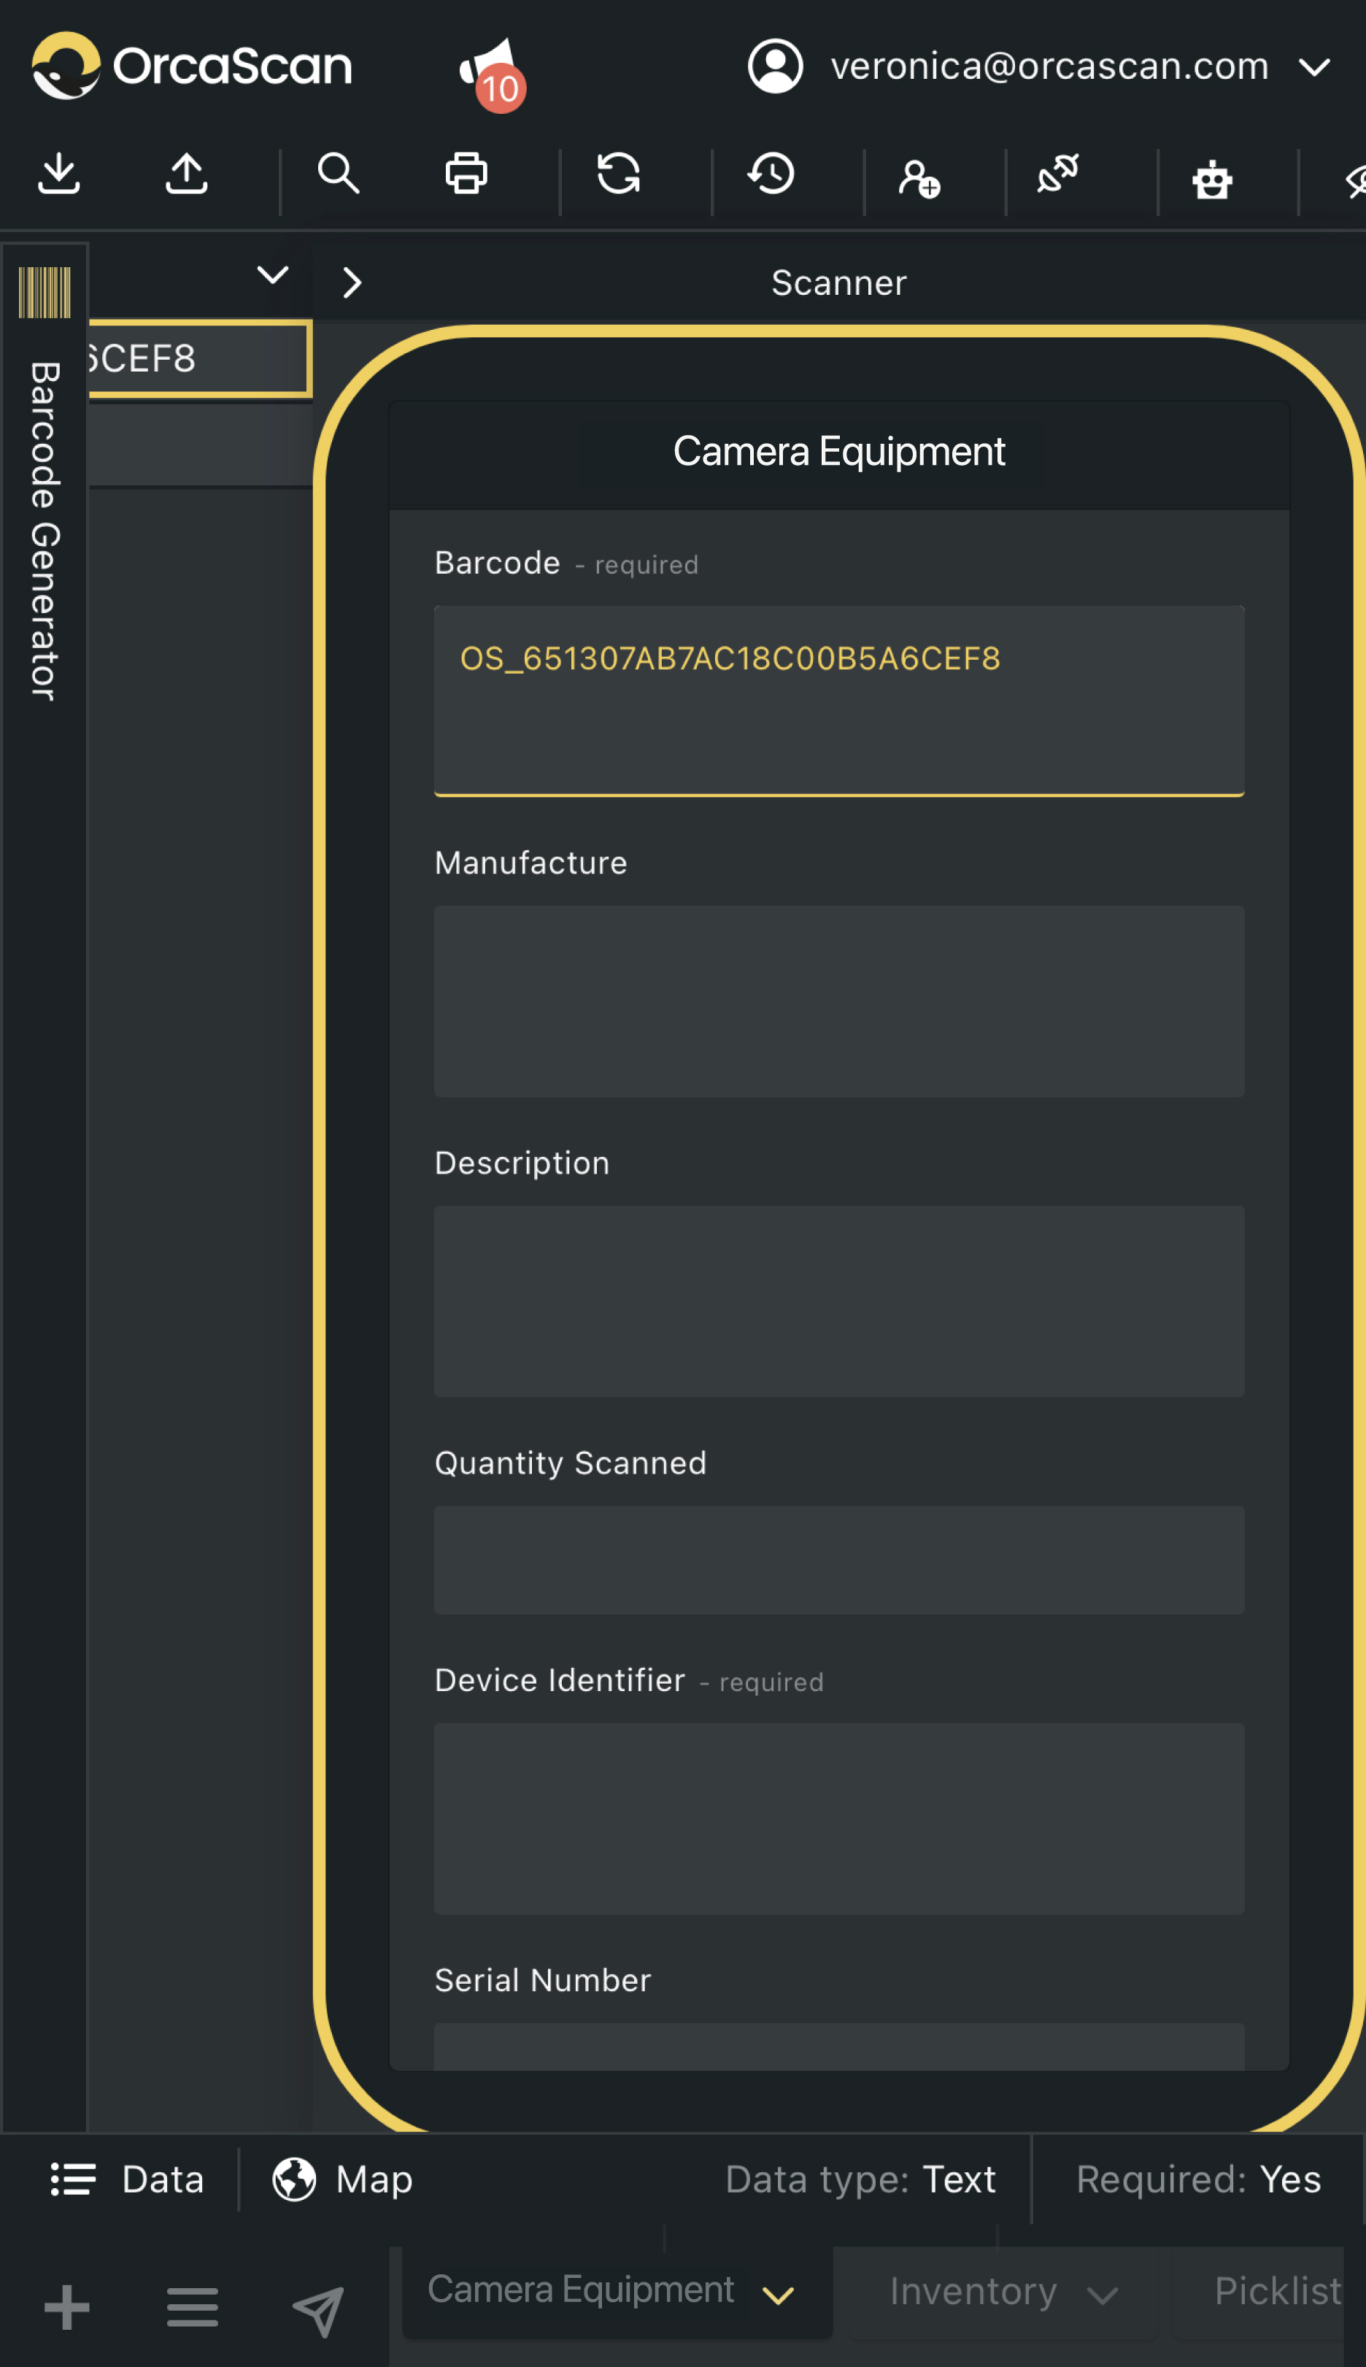Collapse the Scanner panel with right chevron
This screenshot has width=1366, height=2367.
(352, 282)
